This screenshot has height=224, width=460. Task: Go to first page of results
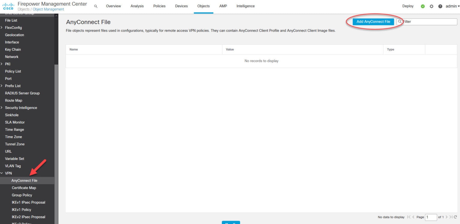(x=409, y=217)
